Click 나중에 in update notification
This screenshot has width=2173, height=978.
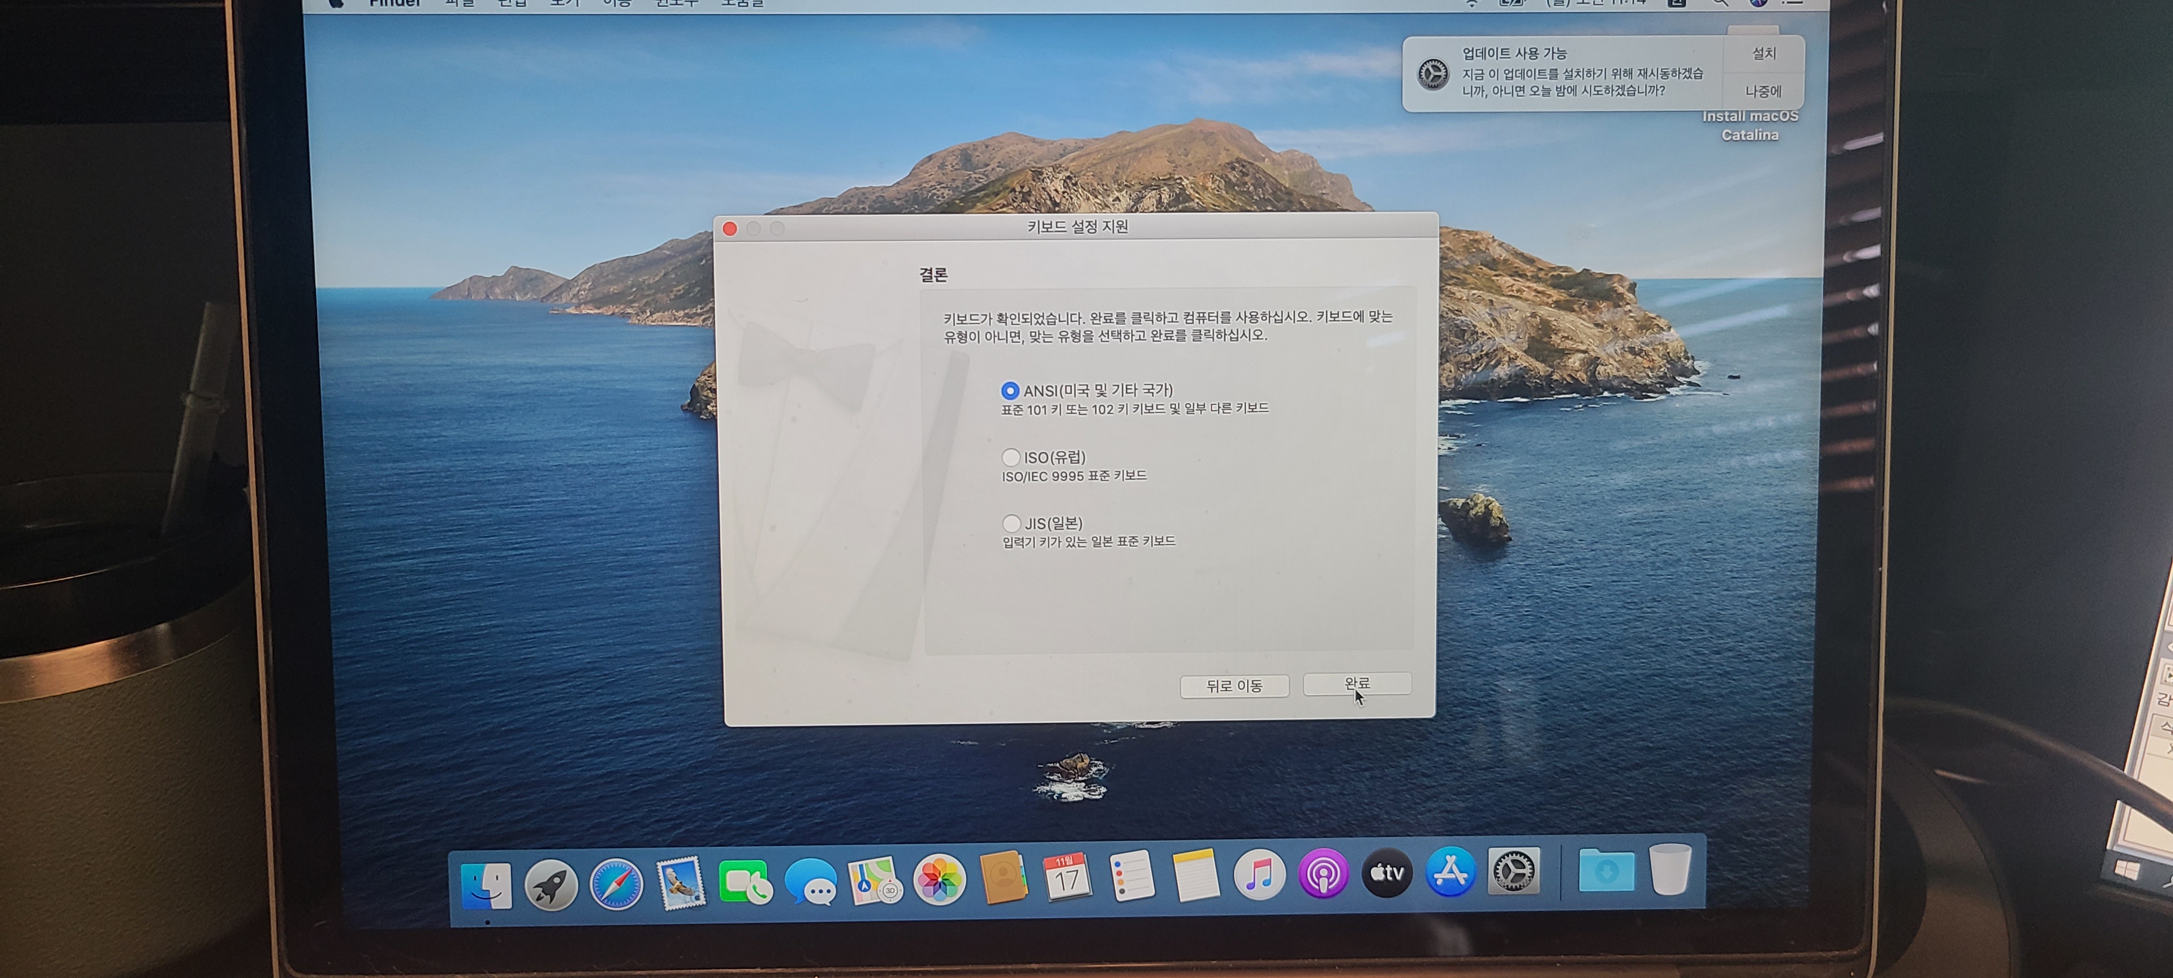point(1763,91)
